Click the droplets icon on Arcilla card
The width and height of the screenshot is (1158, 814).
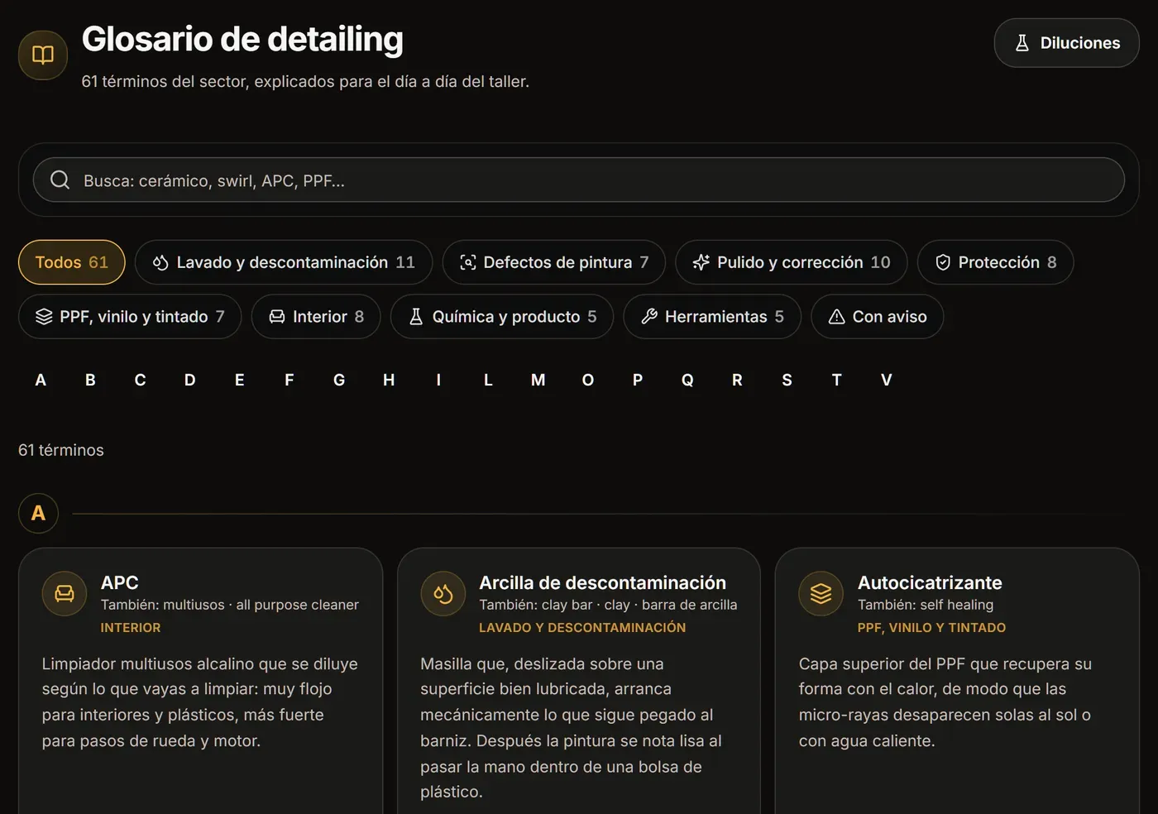click(x=443, y=593)
